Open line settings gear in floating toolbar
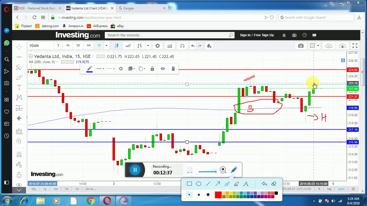This screenshot has height=206, width=367. coord(121,69)
